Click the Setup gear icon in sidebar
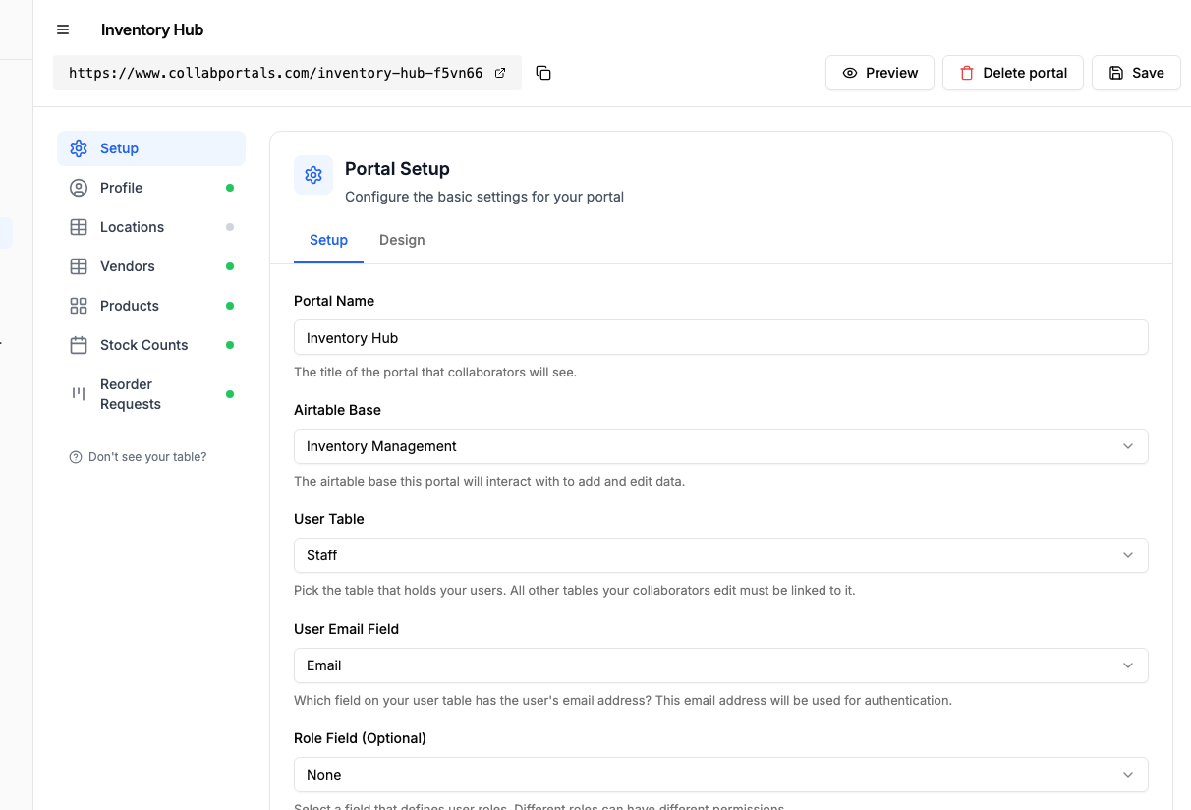 [x=79, y=148]
